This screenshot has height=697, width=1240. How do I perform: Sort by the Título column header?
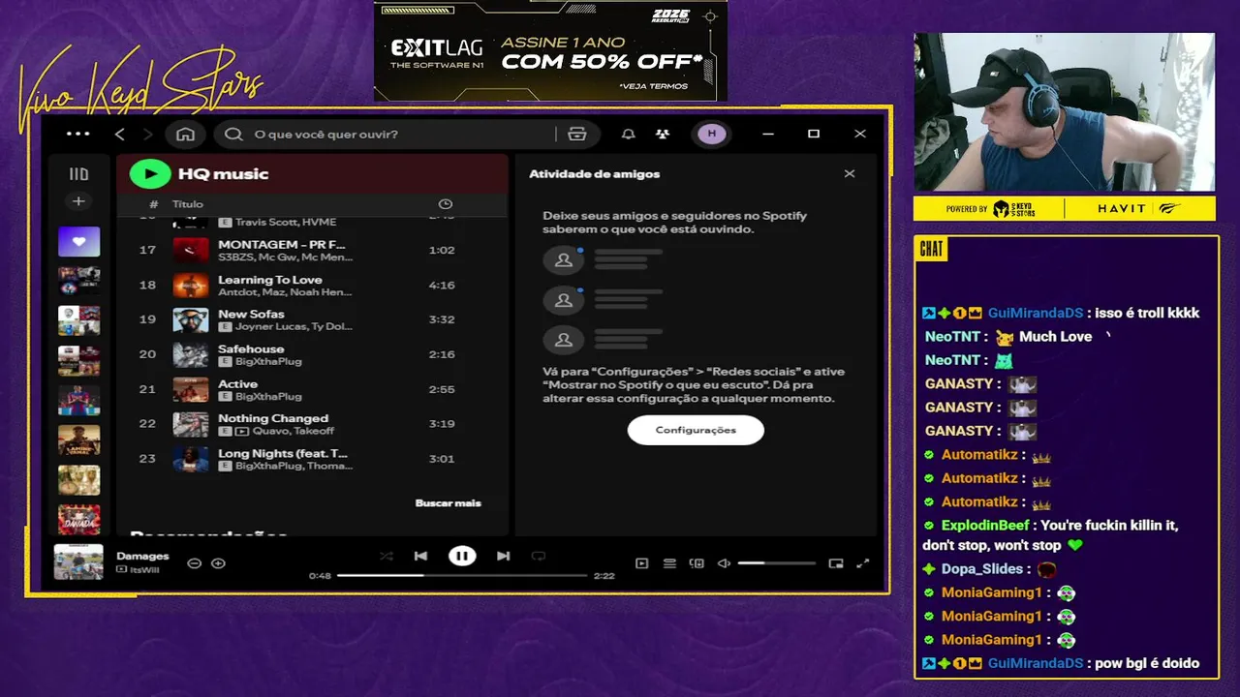pyautogui.click(x=188, y=204)
